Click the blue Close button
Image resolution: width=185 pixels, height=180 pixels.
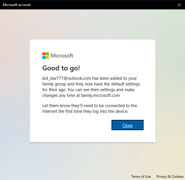(x=127, y=125)
